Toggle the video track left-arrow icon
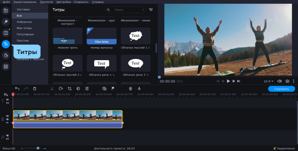Screen dimensions: 298x151 [x=7, y=123]
